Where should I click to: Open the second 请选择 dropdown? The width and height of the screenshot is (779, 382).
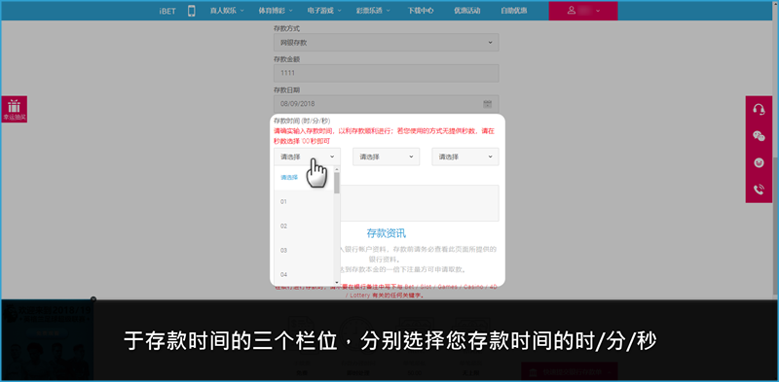pos(465,156)
